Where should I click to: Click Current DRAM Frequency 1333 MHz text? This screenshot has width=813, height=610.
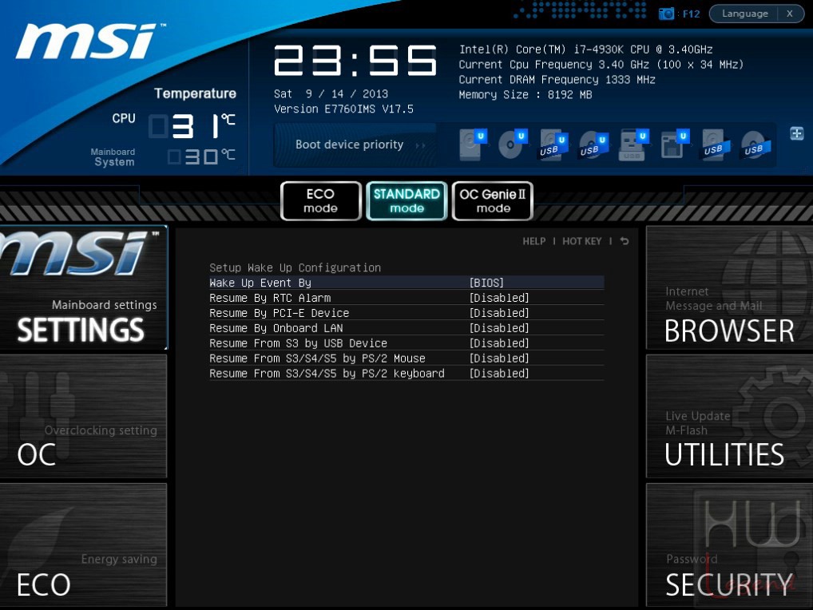(557, 79)
